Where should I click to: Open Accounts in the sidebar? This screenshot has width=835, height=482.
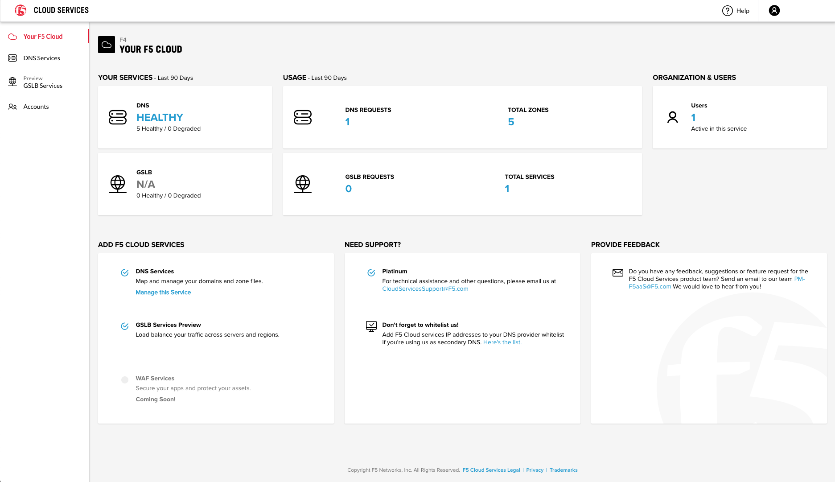[36, 107]
